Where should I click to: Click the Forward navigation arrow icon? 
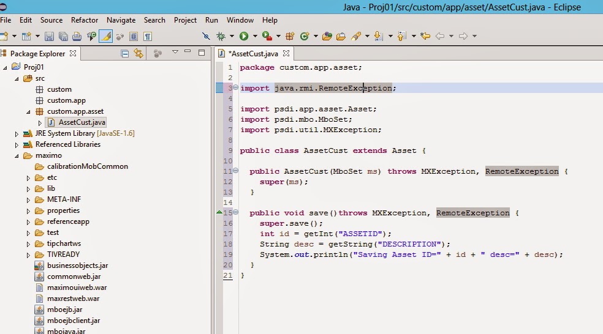click(x=463, y=36)
